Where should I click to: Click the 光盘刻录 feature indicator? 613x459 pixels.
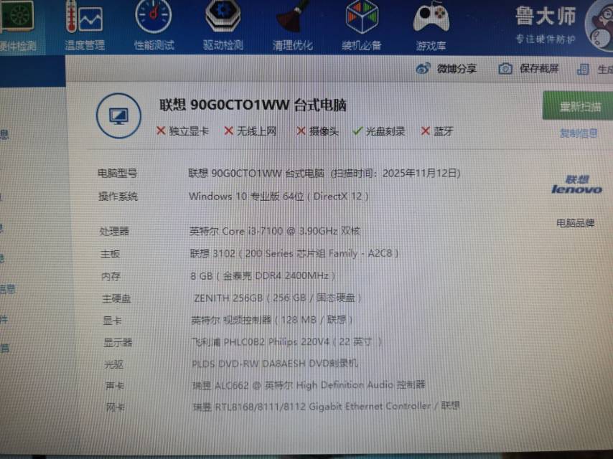[x=378, y=131]
